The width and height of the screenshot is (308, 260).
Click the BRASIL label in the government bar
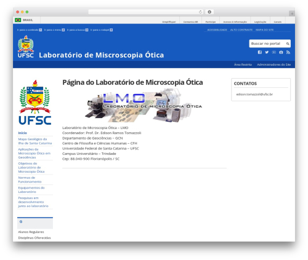(28, 20)
